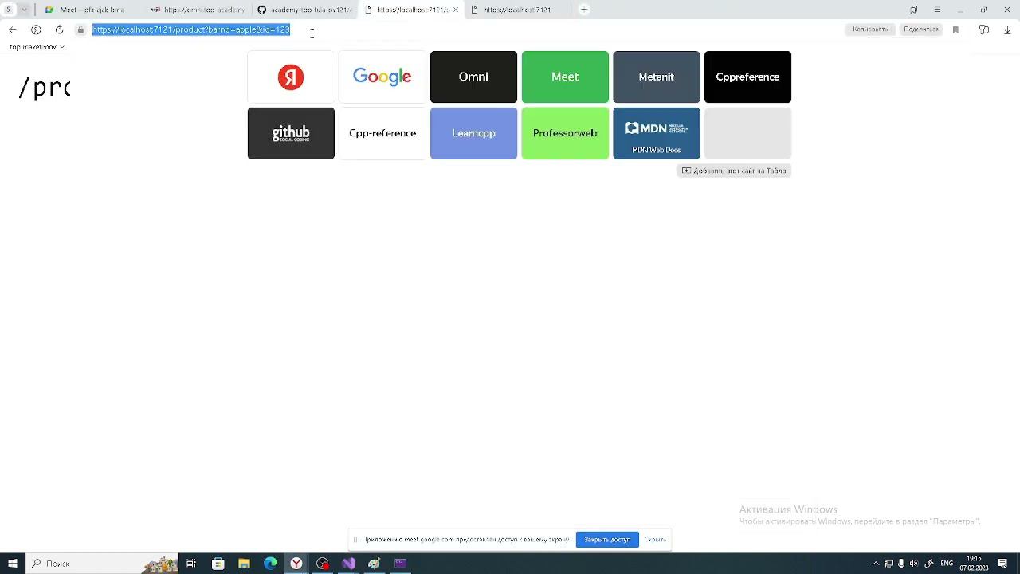
Task: Click the padlock site info icon
Action: (x=80, y=29)
